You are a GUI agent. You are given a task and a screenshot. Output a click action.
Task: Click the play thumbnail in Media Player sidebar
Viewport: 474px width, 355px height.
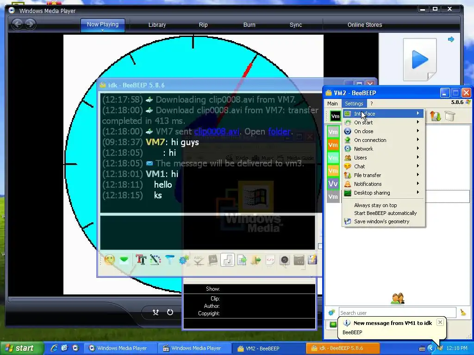coord(420,60)
